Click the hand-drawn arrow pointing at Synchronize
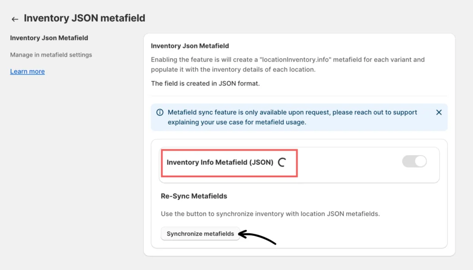The image size is (473, 270). coord(259,237)
